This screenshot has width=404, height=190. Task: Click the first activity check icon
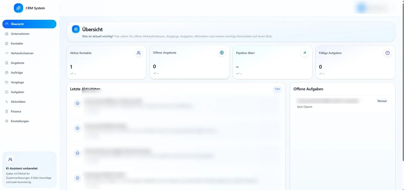tap(77, 103)
